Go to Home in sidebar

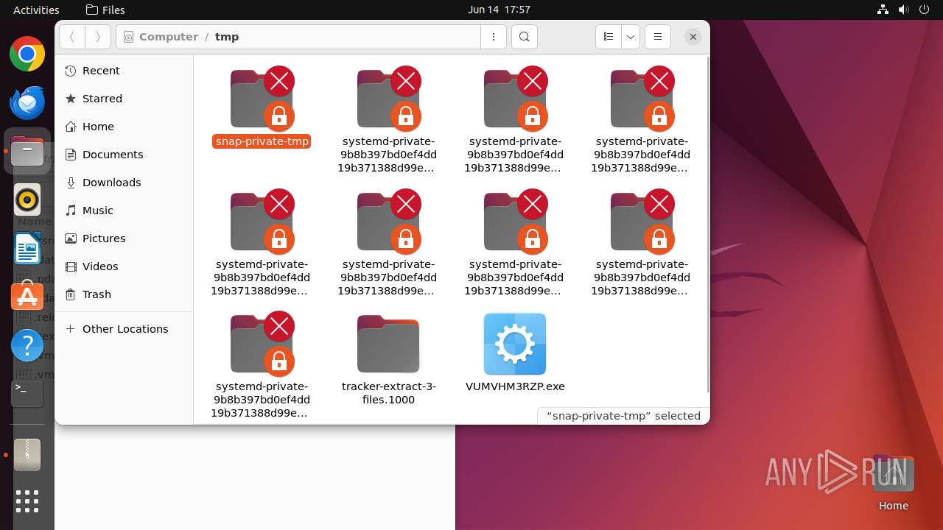click(x=124, y=127)
